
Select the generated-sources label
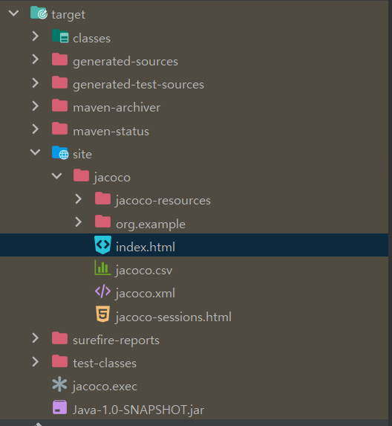[x=125, y=62]
